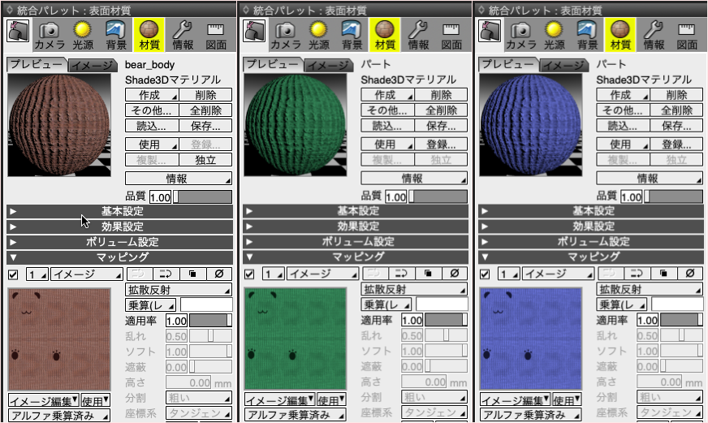Image resolution: width=708 pixels, height=423 pixels.
Task: Click the ∅ delete-layer icon in the bear_body panel
Action: 219,274
